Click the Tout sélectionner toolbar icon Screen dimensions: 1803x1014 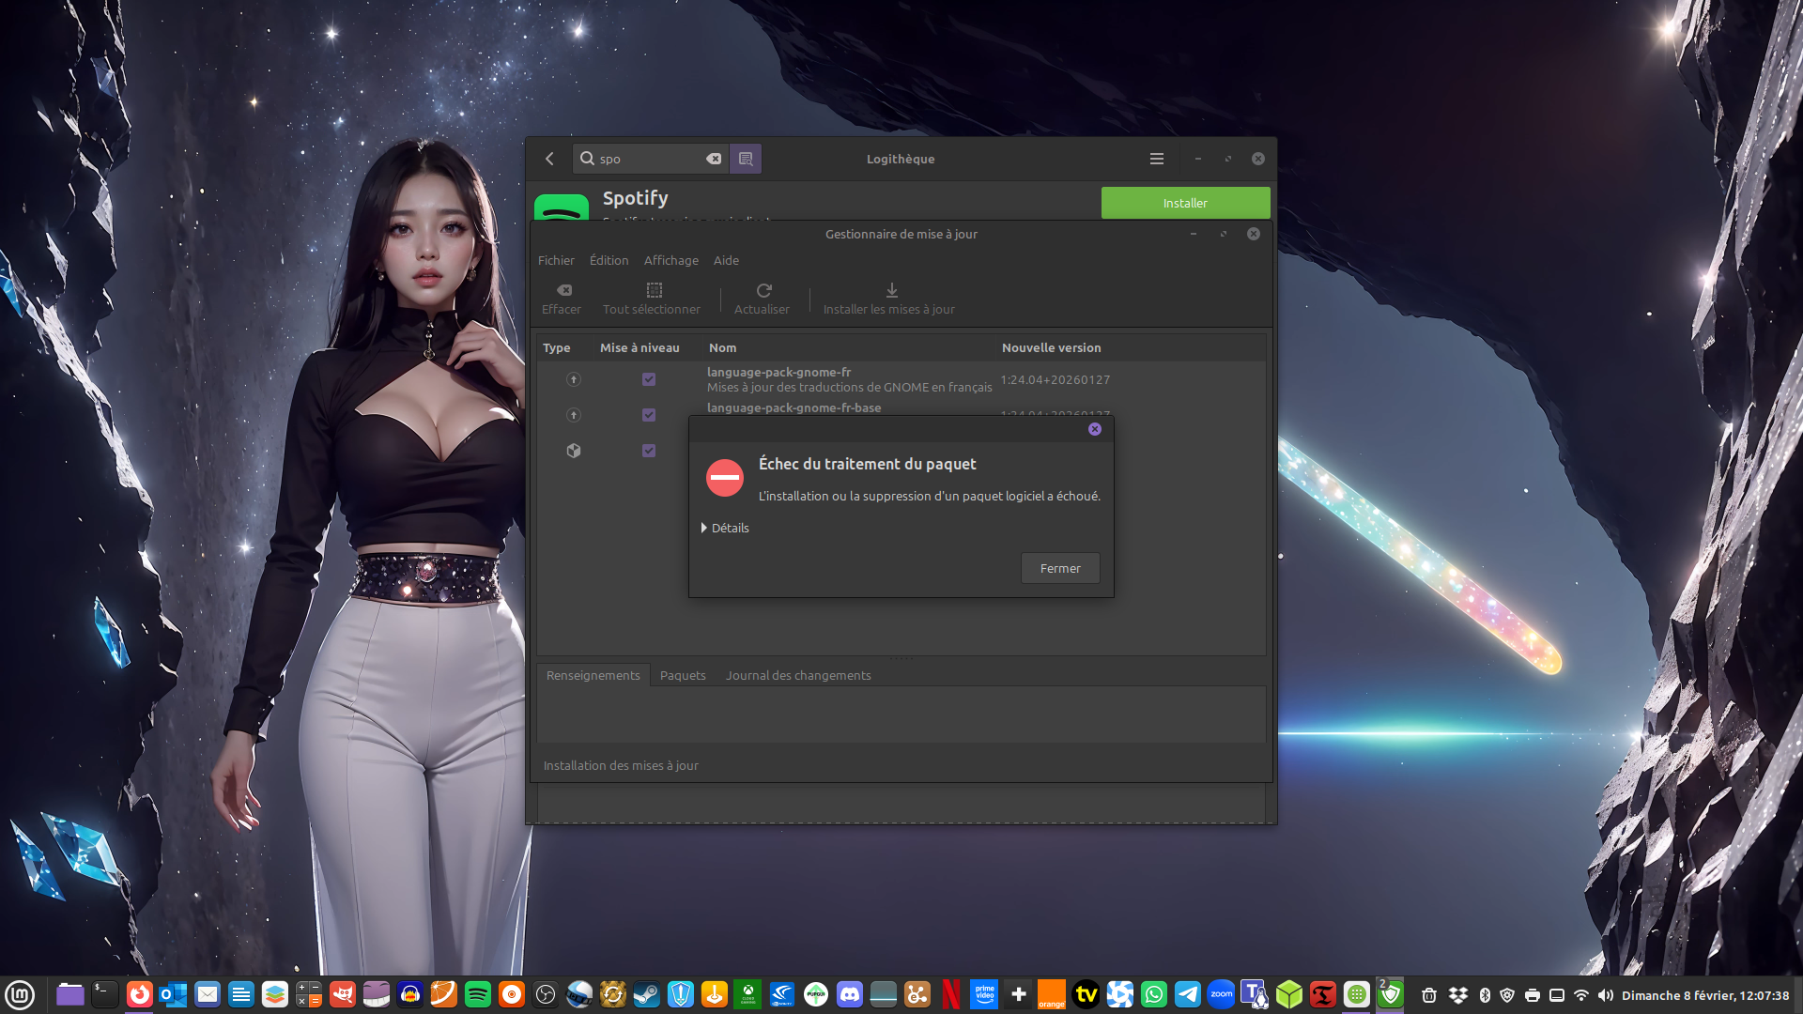click(x=654, y=291)
